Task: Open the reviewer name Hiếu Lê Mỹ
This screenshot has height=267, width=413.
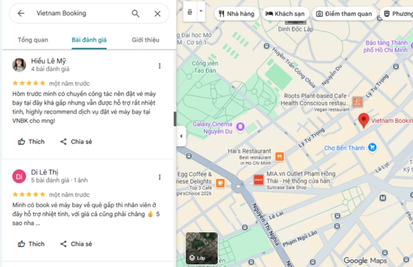Action: pyautogui.click(x=49, y=61)
